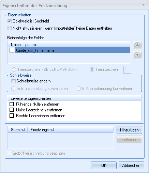
Task: Enable Schreibweise ändern checkbox
Action: coord(13,81)
